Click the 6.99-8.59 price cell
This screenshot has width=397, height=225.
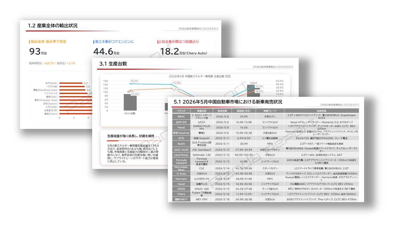click(x=244, y=138)
